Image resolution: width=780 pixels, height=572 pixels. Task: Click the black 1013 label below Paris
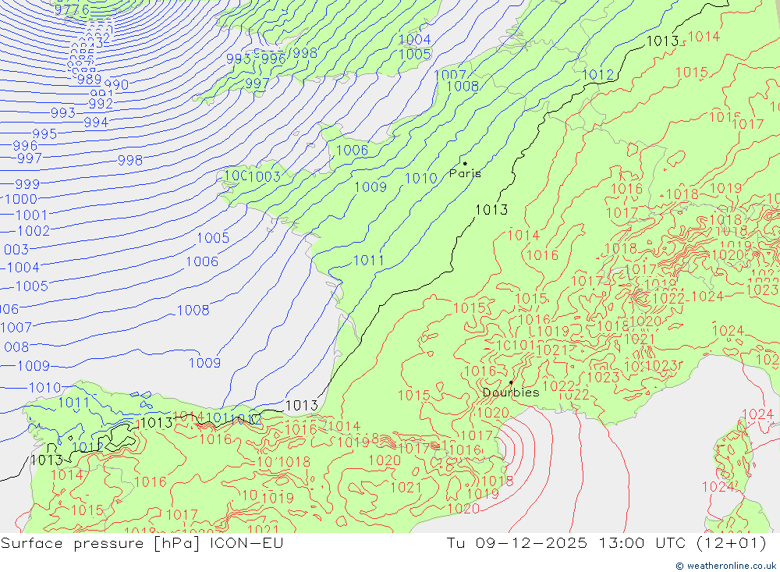pos(491,210)
